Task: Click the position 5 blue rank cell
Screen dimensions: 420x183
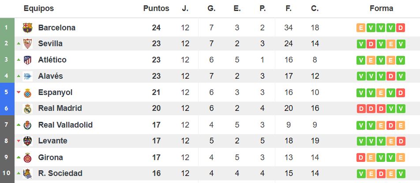Action: click(x=7, y=92)
